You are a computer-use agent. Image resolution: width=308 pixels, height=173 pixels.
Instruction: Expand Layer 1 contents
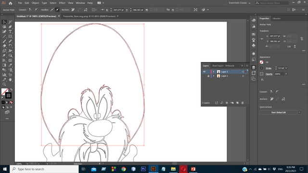pyautogui.click(x=214, y=76)
